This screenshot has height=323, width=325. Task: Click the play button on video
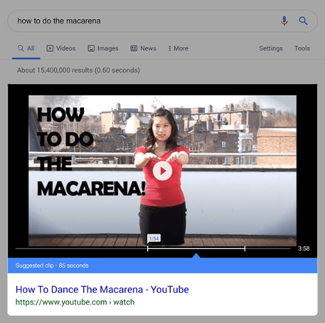pos(162,171)
